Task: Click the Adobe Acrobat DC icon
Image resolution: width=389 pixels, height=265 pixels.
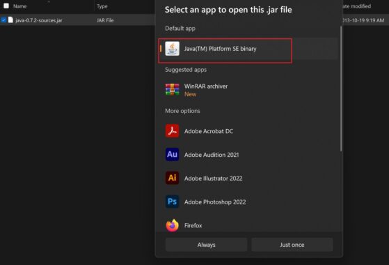Action: point(172,131)
